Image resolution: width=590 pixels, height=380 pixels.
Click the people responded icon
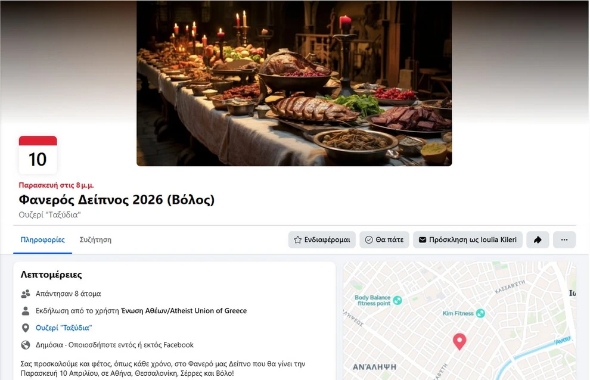click(26, 294)
